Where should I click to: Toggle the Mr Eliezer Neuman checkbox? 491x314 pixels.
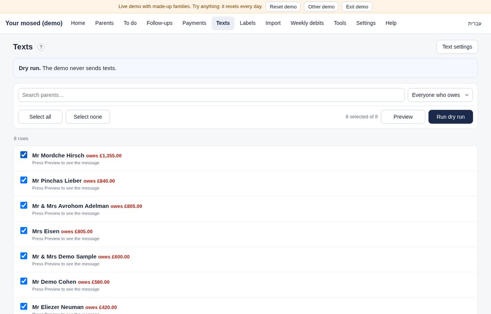[24, 306]
